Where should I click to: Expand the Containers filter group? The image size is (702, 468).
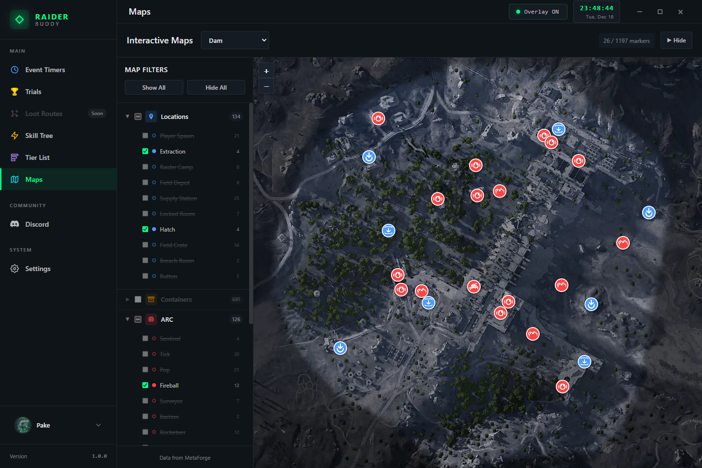coord(128,299)
